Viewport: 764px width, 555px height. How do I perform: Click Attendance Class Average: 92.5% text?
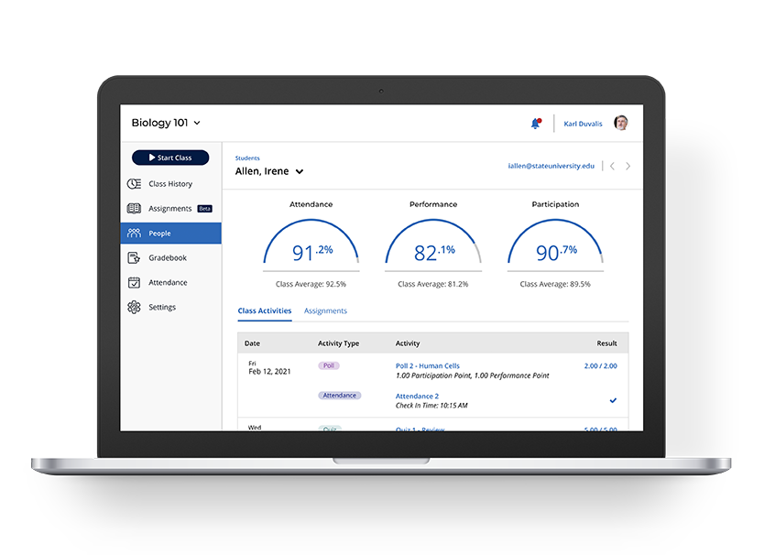click(x=311, y=284)
